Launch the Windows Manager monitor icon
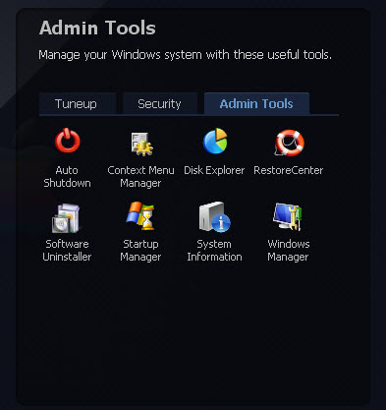The width and height of the screenshot is (386, 410). tap(288, 216)
